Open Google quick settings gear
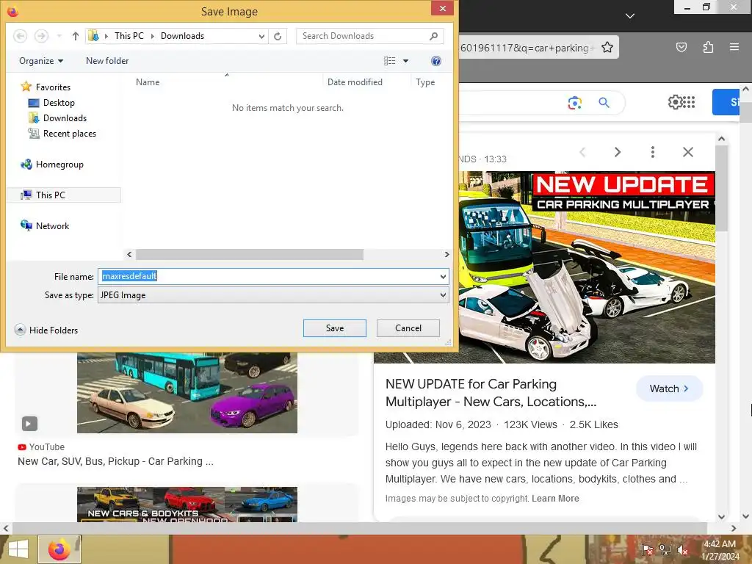The height and width of the screenshot is (564, 752). click(675, 101)
